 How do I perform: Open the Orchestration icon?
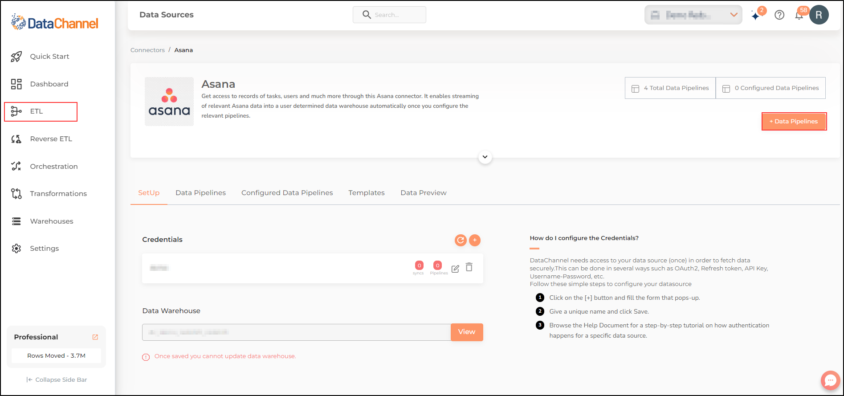pyautogui.click(x=16, y=166)
